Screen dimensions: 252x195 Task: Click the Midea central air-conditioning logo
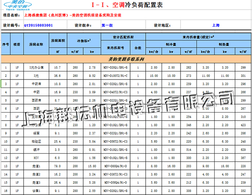click(x=18, y=5)
